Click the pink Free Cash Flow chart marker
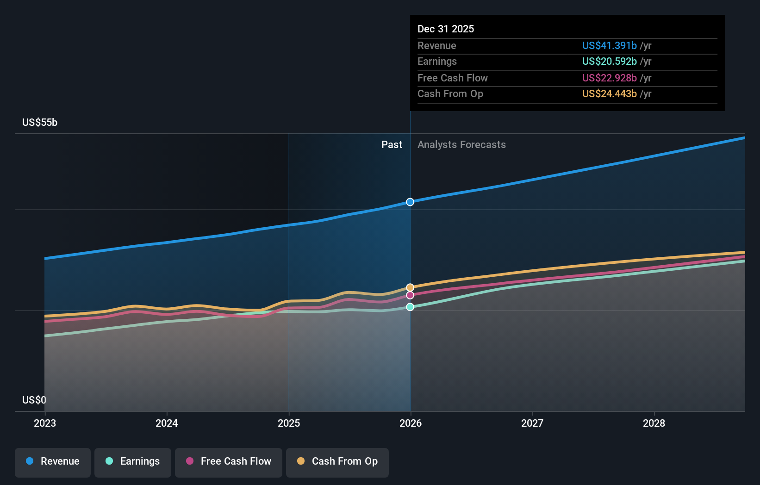 click(410, 295)
